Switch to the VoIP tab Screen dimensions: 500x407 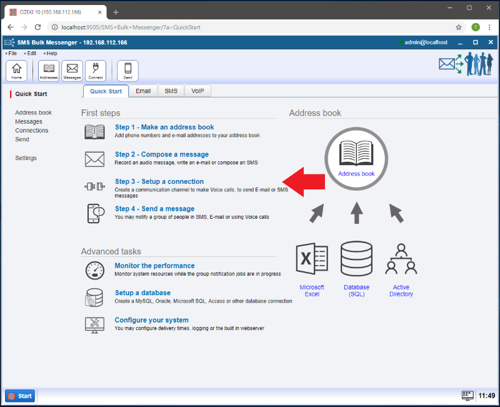(197, 91)
